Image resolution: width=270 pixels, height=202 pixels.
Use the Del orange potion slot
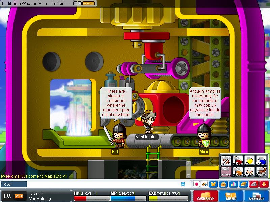click(238, 172)
